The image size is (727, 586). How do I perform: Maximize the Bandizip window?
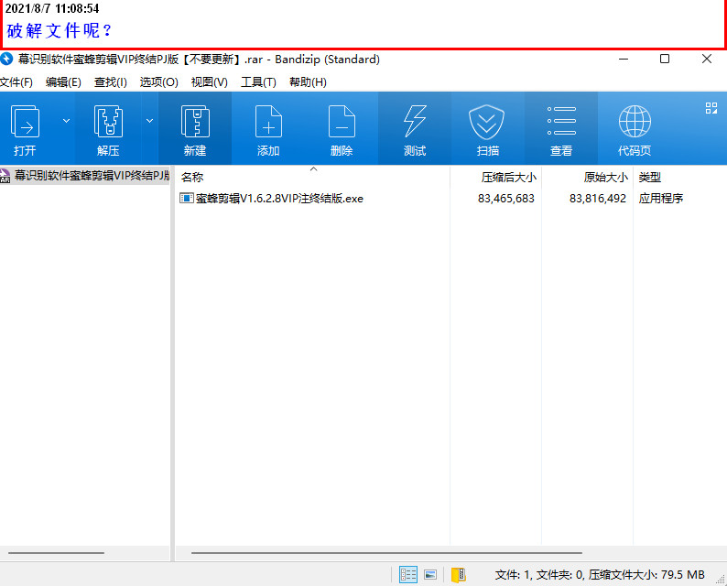point(665,59)
